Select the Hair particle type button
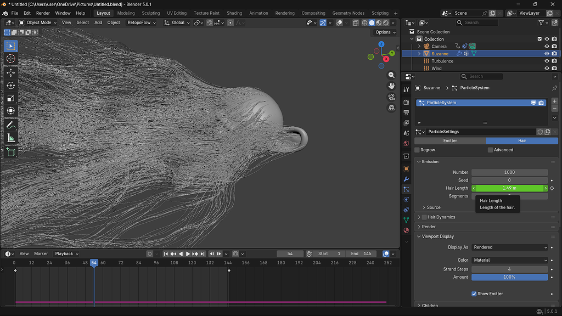The width and height of the screenshot is (562, 316). click(x=522, y=141)
